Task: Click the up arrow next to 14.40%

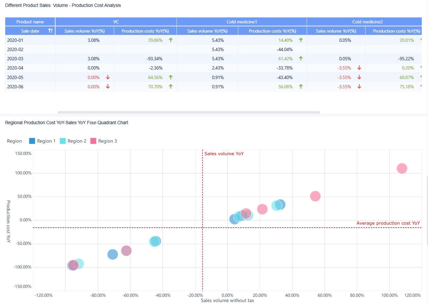Action: 300,40
